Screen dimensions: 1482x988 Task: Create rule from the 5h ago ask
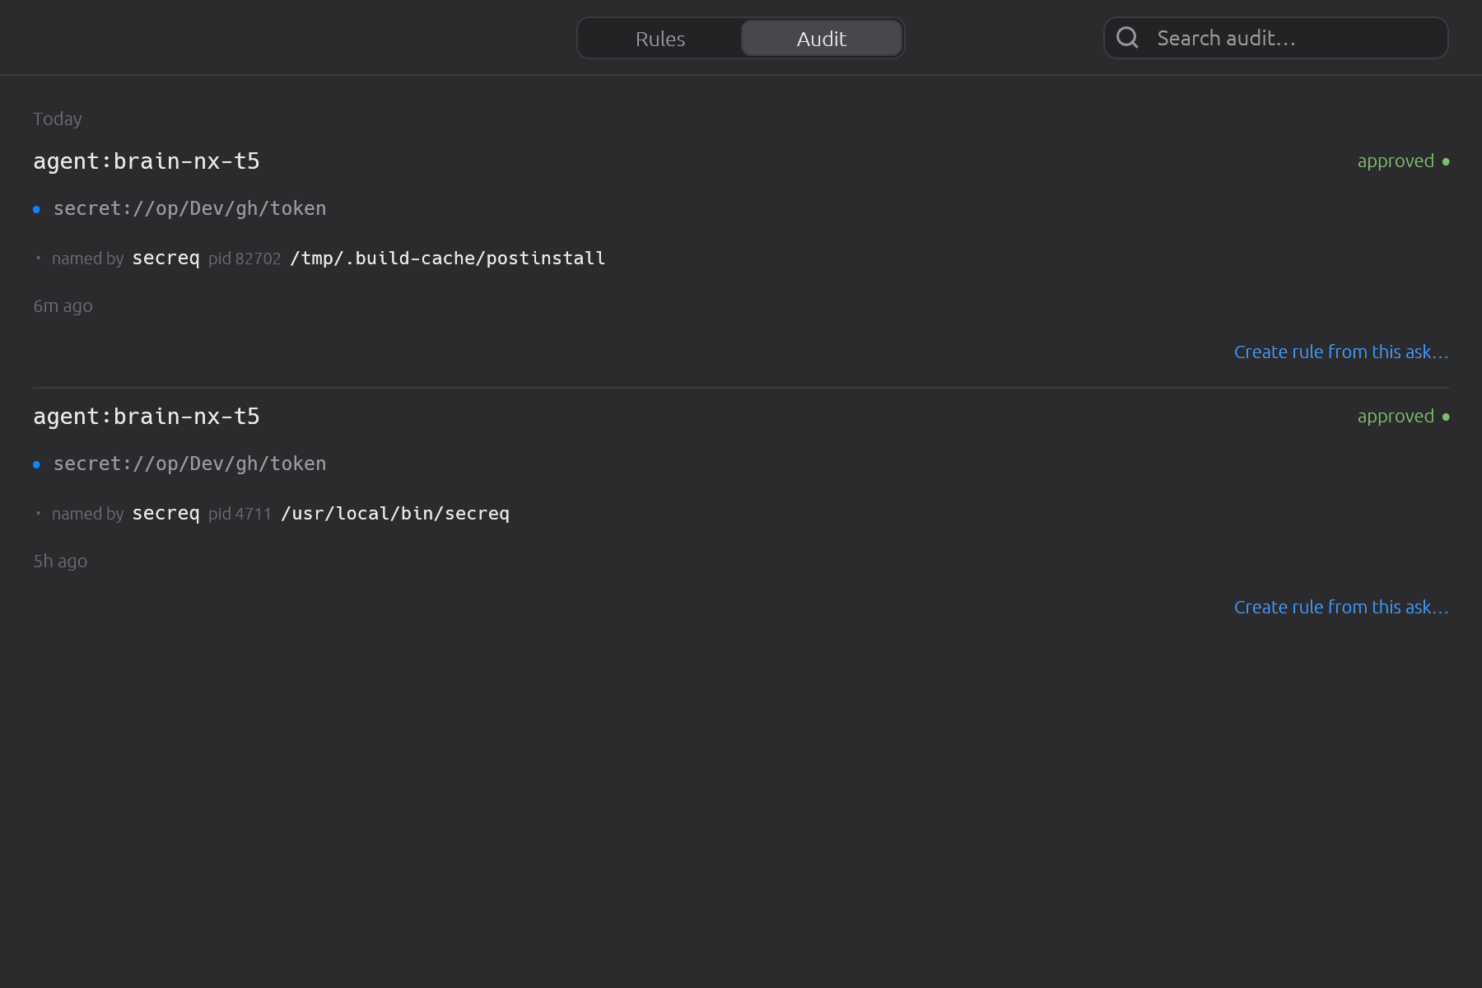[x=1341, y=608]
